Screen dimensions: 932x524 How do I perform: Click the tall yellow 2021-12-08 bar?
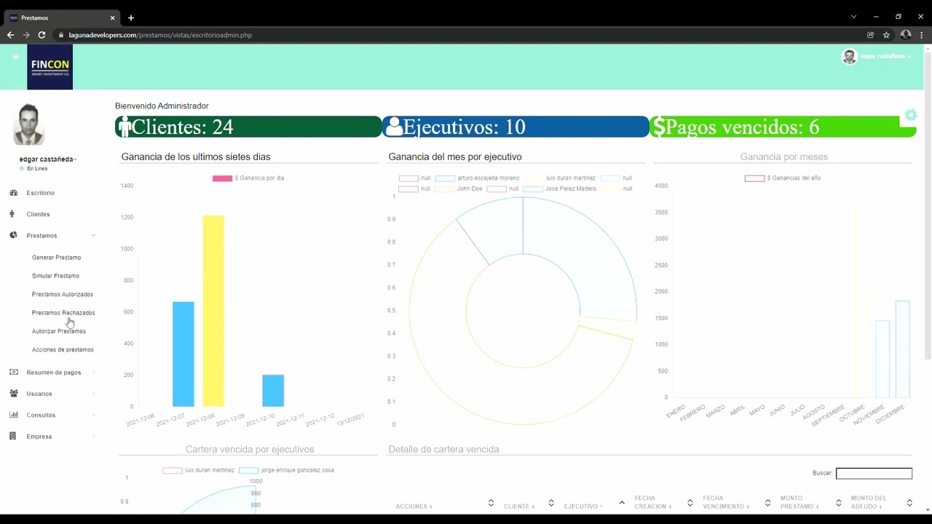click(213, 311)
